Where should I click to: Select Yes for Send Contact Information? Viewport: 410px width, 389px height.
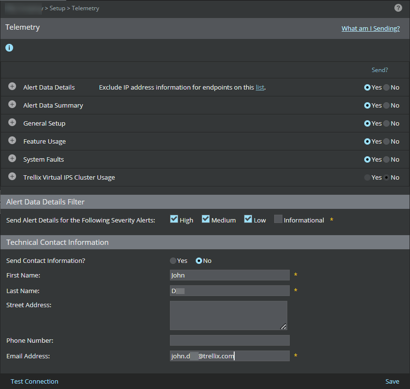[x=173, y=260]
